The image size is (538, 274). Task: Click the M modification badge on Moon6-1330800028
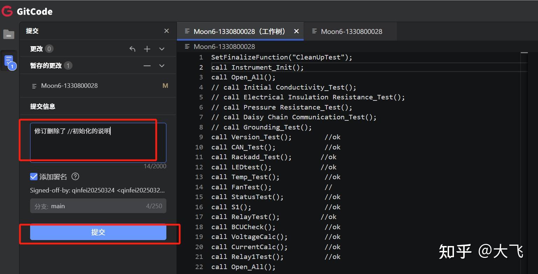(x=165, y=85)
